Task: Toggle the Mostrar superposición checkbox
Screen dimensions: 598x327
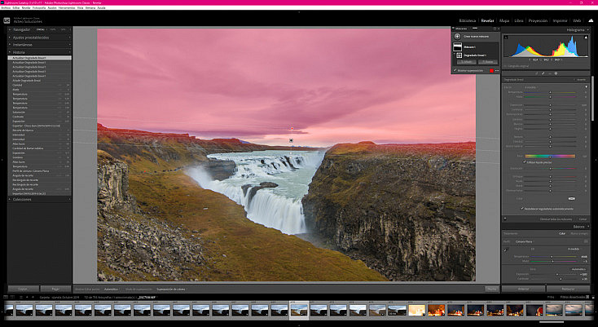Action: tap(455, 70)
